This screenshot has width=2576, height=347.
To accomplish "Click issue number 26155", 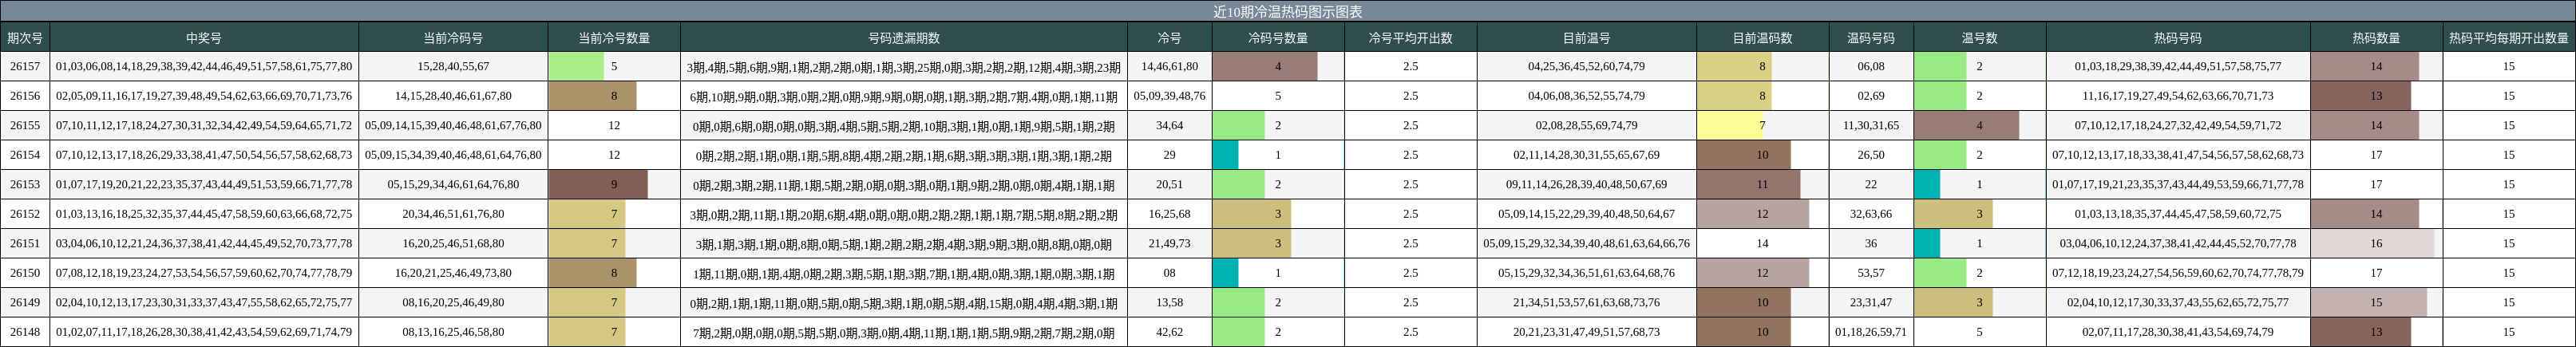I will [x=25, y=125].
